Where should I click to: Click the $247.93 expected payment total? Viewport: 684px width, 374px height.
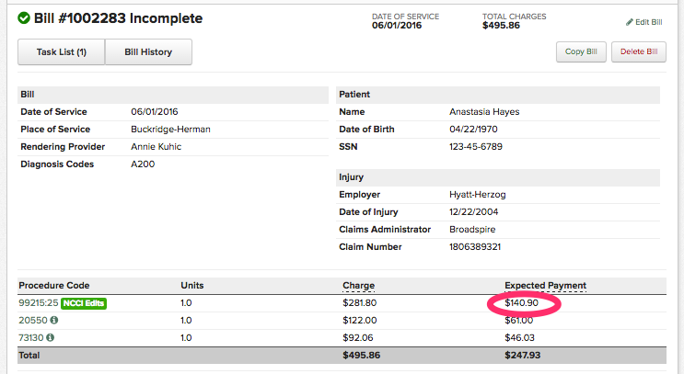click(x=523, y=354)
